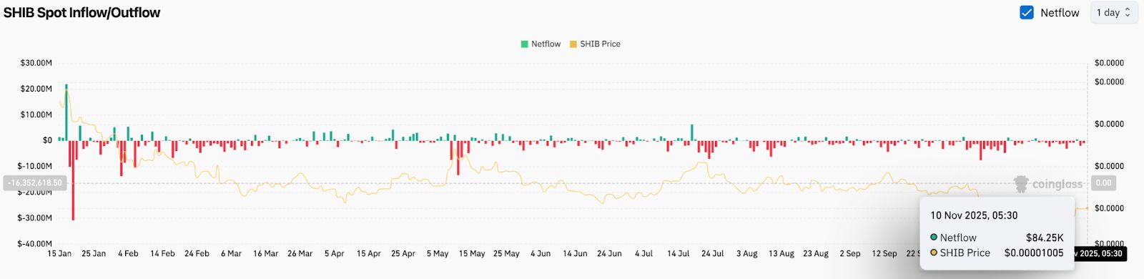The width and height of the screenshot is (1144, 279).
Task: Uncheck the Netflow checkbox
Action: 1027,12
